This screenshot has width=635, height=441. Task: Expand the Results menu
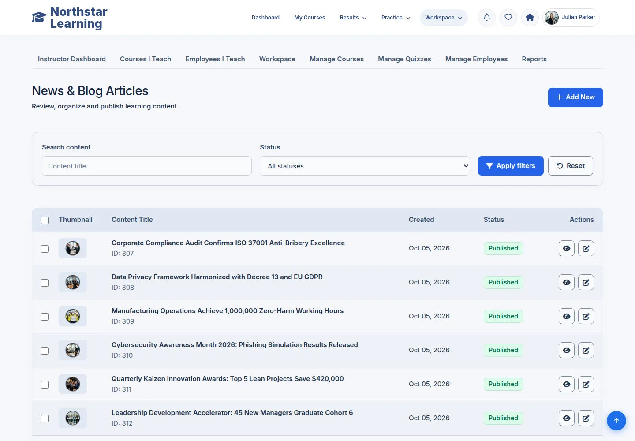tap(353, 18)
